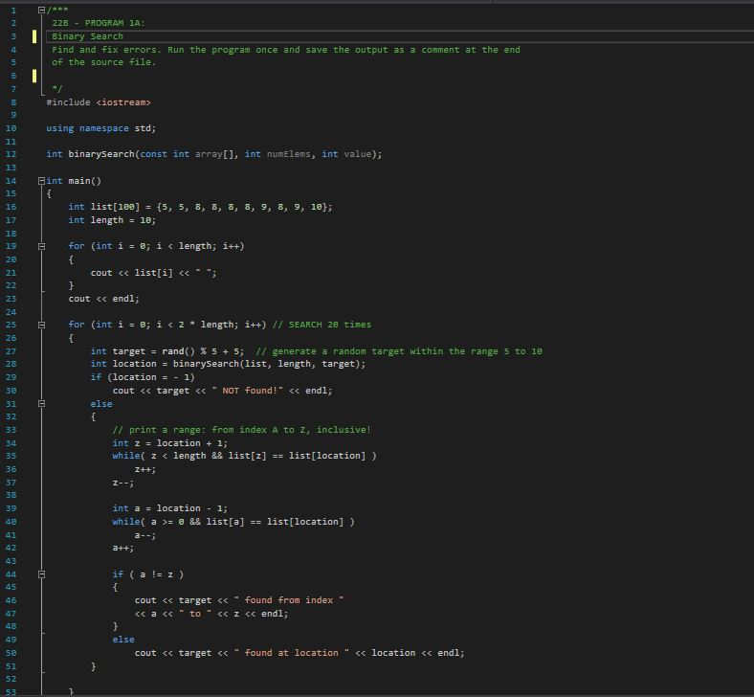This screenshot has width=754, height=697.
Task: Click binarySearch in the prototype declaration
Action: 101,154
